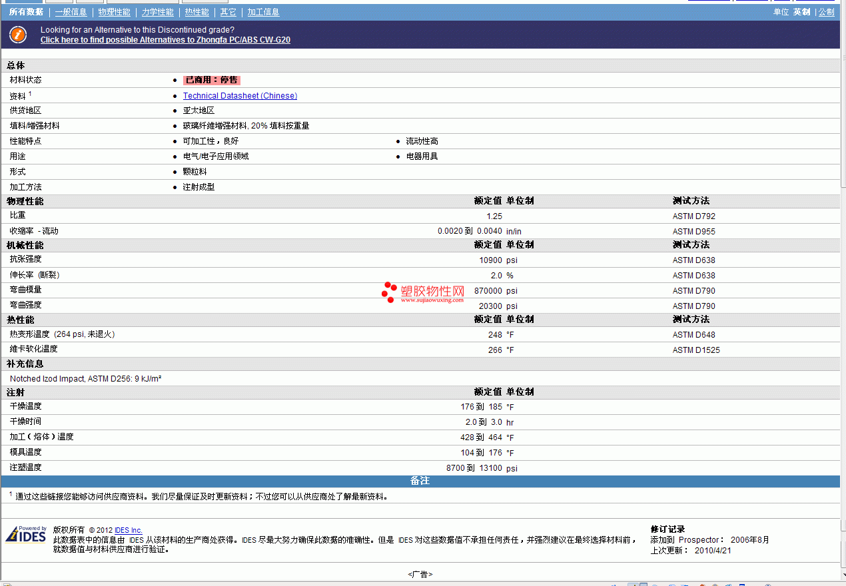Click the 修订记录 heading
846x586 pixels.
(668, 529)
